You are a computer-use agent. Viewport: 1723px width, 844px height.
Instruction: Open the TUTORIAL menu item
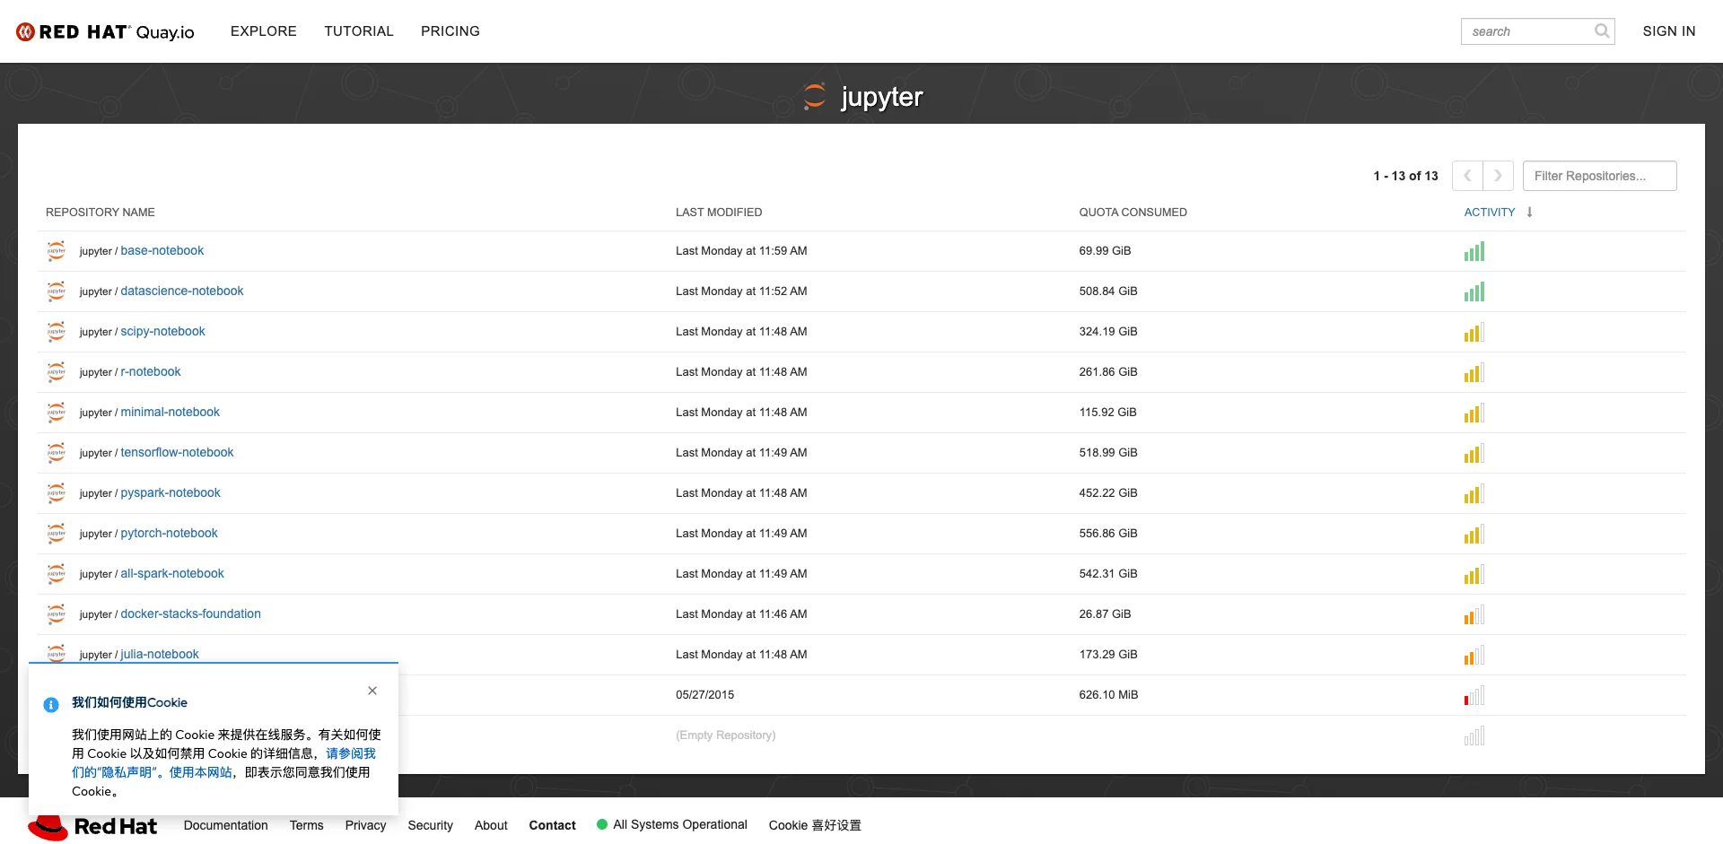coord(359,31)
